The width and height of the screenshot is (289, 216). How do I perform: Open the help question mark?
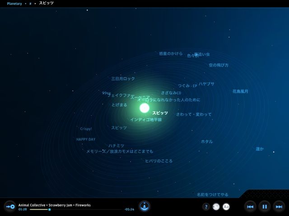[x=206, y=207]
